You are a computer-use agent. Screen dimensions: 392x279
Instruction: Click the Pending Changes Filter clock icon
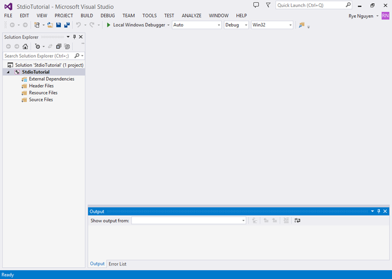pyautogui.click(x=38, y=46)
